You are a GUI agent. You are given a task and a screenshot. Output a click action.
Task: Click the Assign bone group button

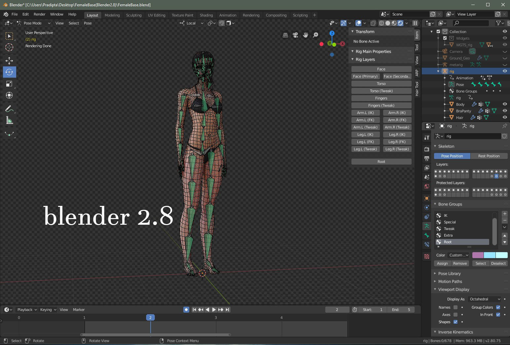[442, 263]
